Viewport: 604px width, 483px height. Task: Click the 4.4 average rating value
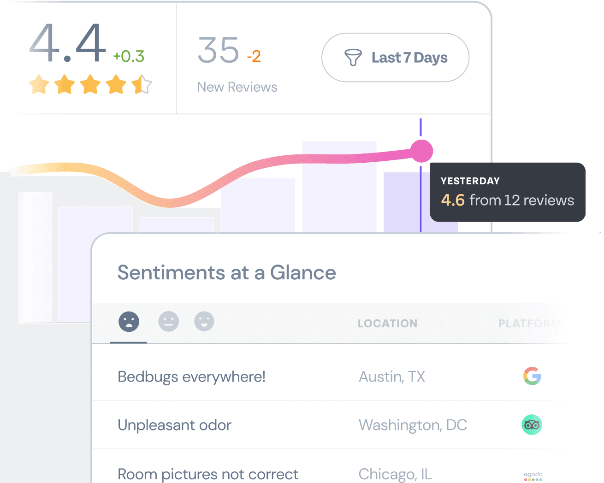coord(68,43)
